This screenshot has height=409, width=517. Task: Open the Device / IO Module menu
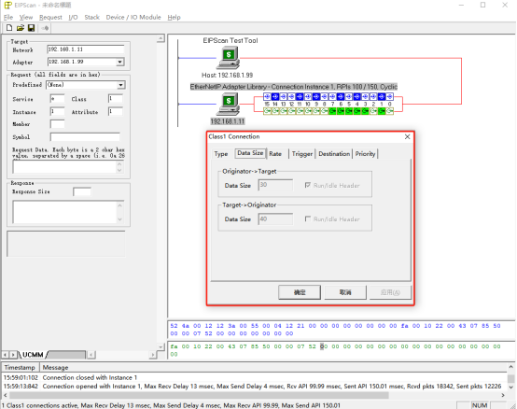tap(133, 17)
